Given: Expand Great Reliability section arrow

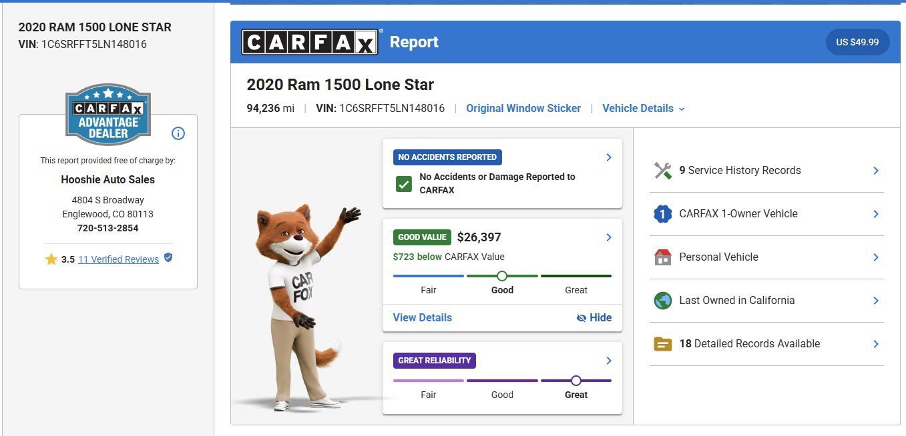Looking at the screenshot, I should pyautogui.click(x=608, y=361).
